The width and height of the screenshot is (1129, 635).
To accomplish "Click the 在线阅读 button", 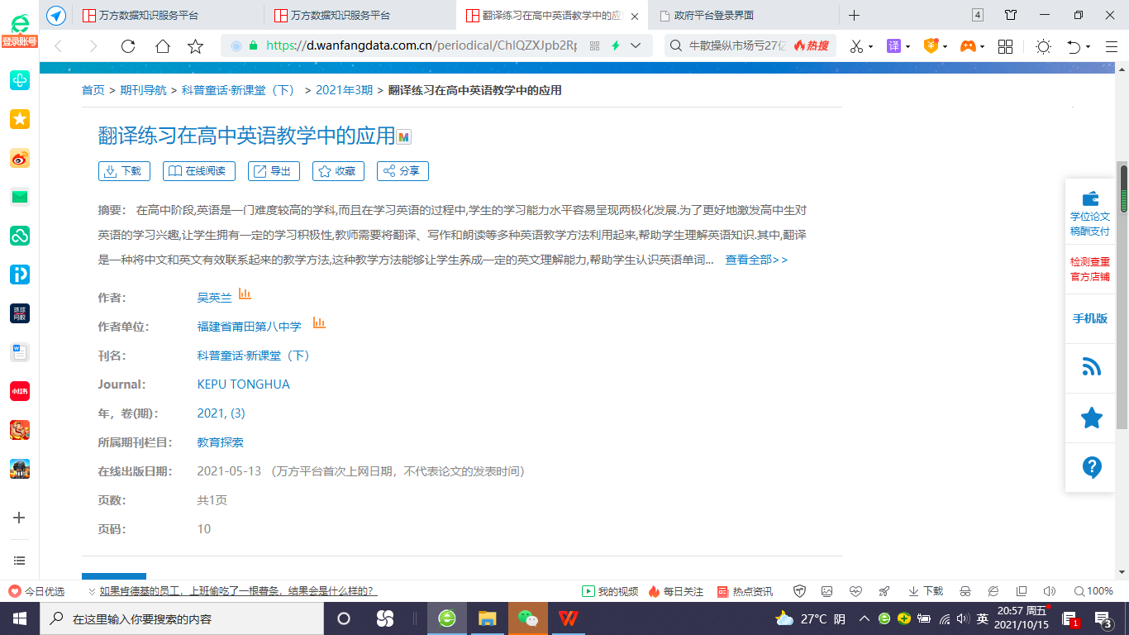I will [x=198, y=171].
